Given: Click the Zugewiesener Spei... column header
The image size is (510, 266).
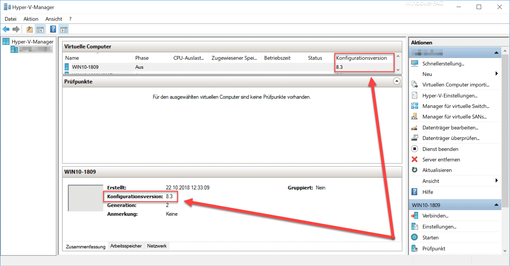Looking at the screenshot, I should (235, 58).
